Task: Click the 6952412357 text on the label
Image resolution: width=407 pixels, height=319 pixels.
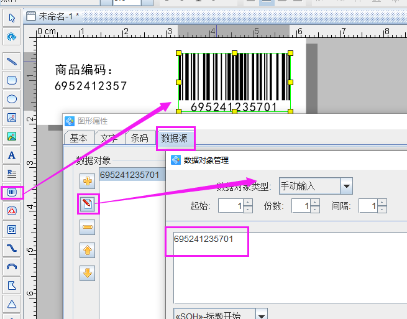Action: click(91, 86)
